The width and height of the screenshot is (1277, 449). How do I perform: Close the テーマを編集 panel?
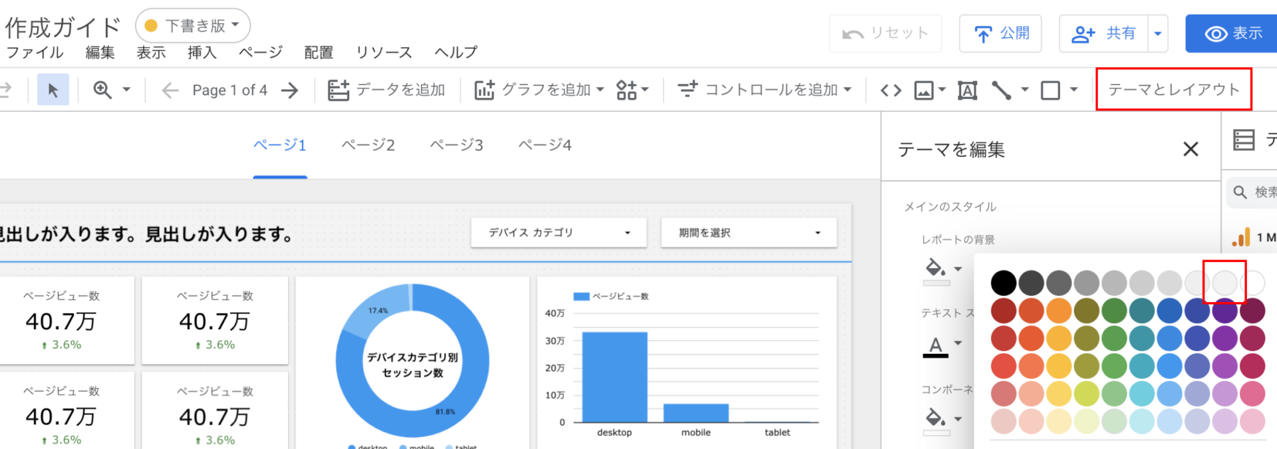[x=1191, y=149]
